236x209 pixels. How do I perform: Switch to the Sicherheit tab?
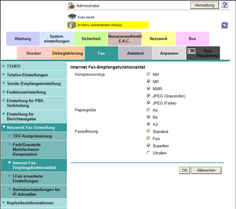tap(91, 39)
